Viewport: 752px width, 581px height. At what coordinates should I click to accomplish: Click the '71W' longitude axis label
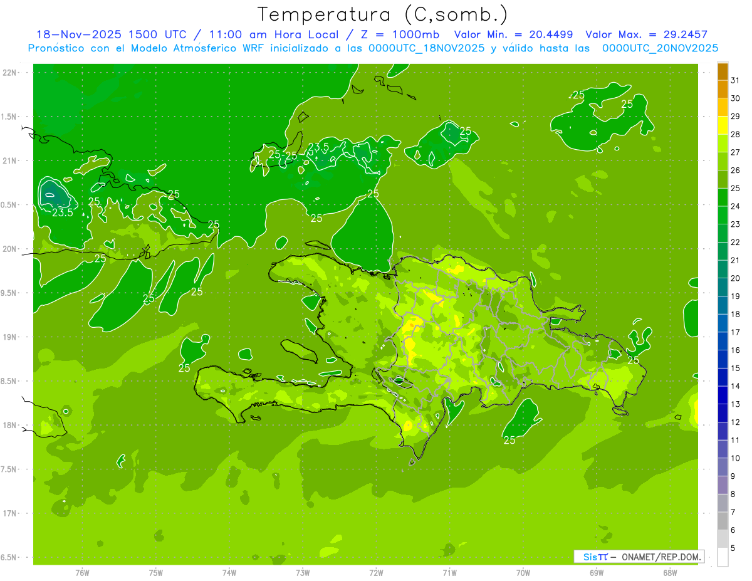click(x=449, y=573)
